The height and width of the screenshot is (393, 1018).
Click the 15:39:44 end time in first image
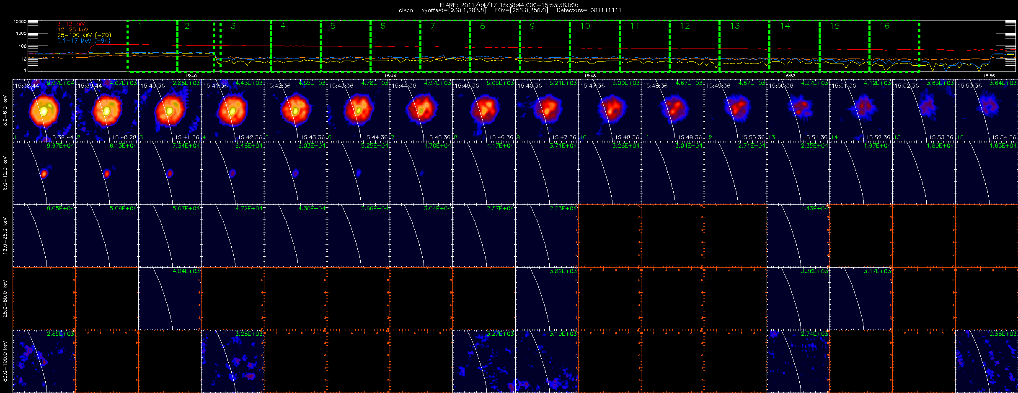tap(61, 138)
